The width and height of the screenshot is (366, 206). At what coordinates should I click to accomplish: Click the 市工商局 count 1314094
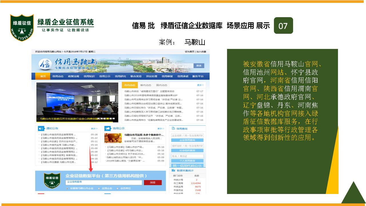[x=196, y=183]
